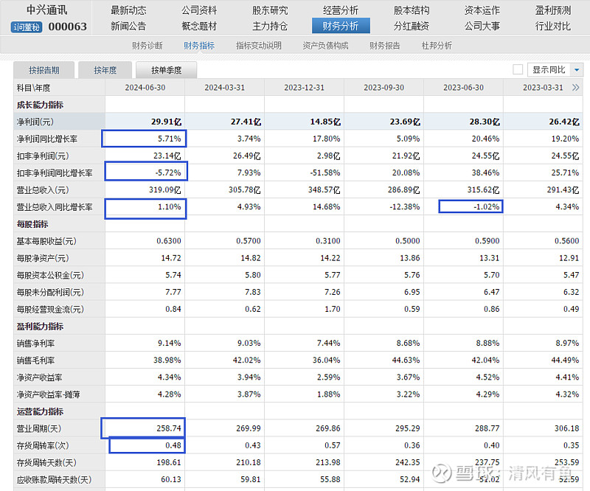
Task: Switch to 按年度 view tab
Action: coord(105,70)
